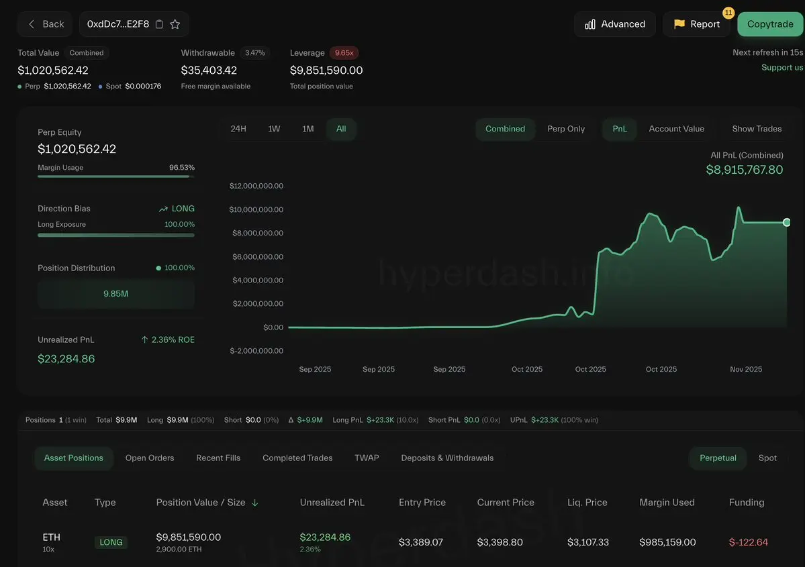The width and height of the screenshot is (805, 567).
Task: Click the notification count badge on Report
Action: pos(728,12)
